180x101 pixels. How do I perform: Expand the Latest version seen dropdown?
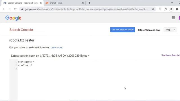coord(50,56)
